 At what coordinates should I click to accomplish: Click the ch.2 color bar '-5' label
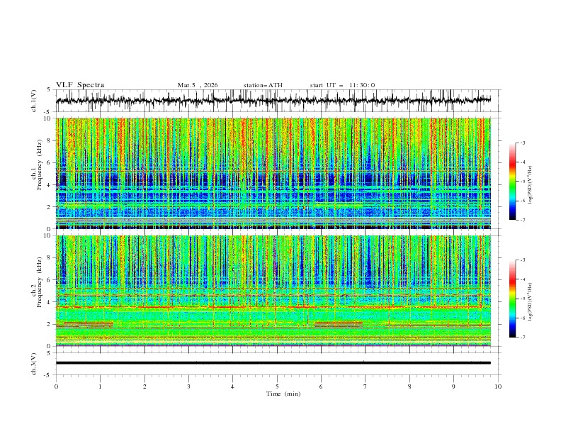click(x=522, y=299)
